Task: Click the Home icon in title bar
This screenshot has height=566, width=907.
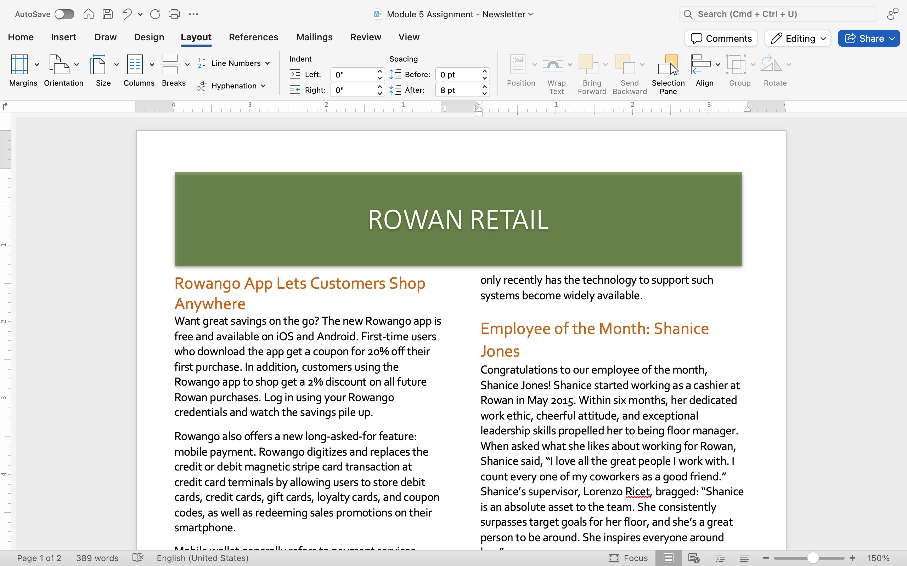Action: tap(89, 14)
